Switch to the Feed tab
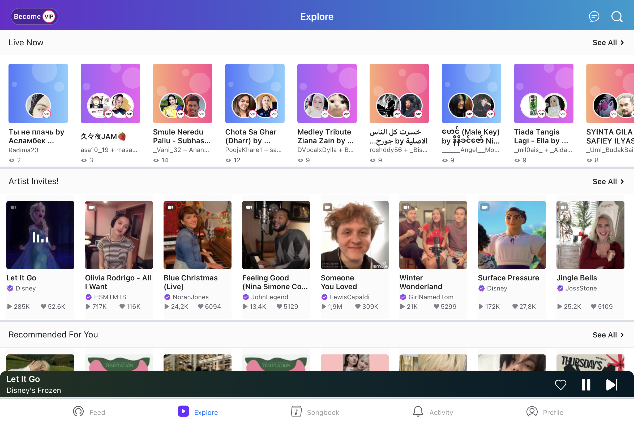Screen dimensions: 634x421 89,412
